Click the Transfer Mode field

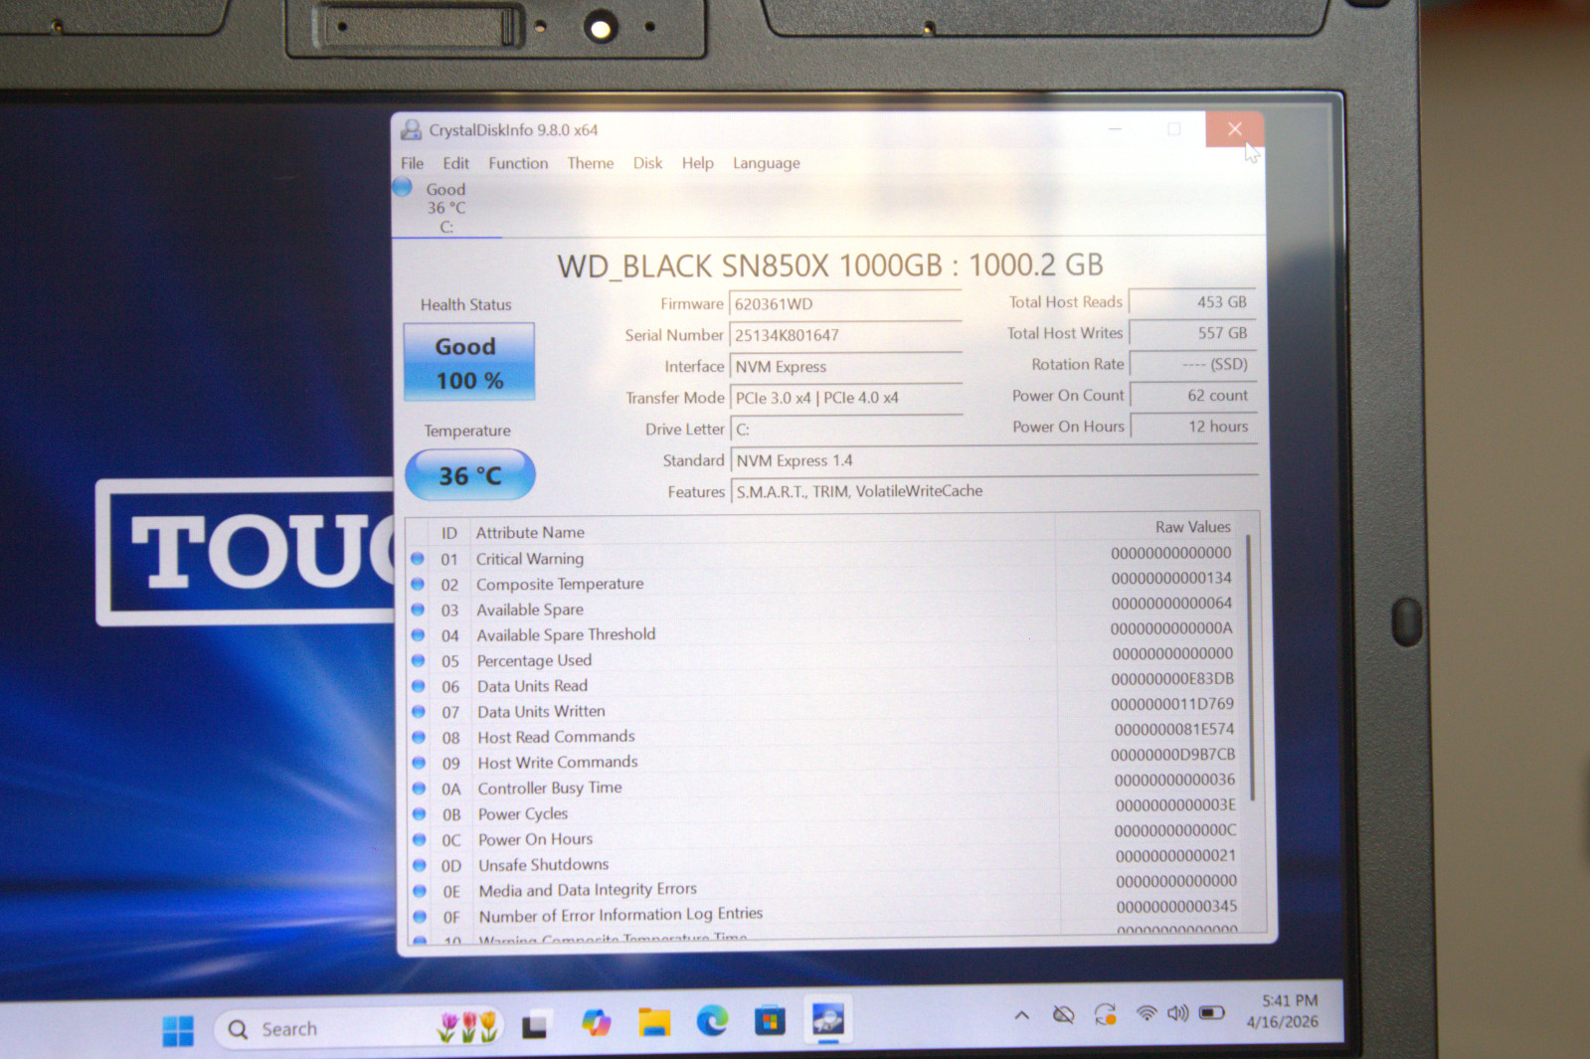pyautogui.click(x=845, y=398)
